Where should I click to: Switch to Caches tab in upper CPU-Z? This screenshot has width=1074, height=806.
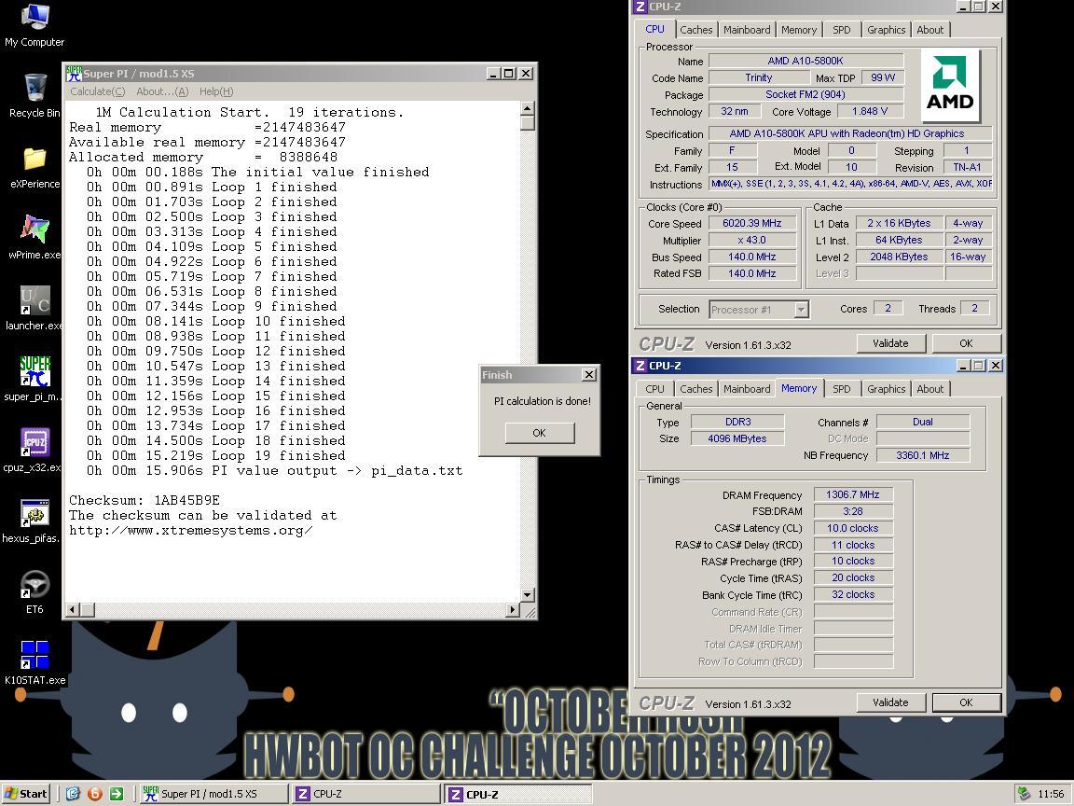click(x=695, y=30)
